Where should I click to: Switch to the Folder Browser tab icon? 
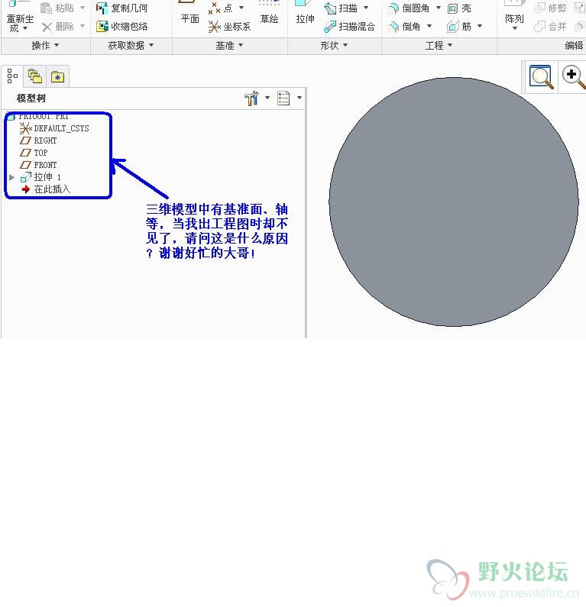coord(35,76)
